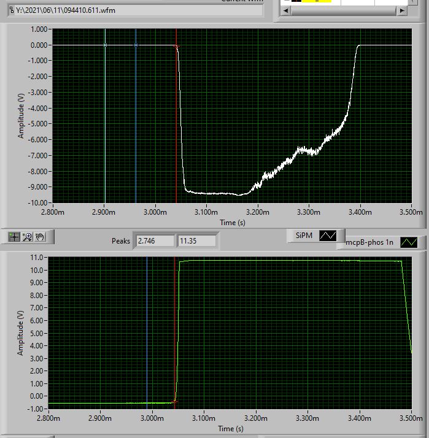The height and width of the screenshot is (438, 429).
Task: Click the -1.00 y-axis marker on mcpB-phos graph
Action: pyautogui.click(x=35, y=409)
